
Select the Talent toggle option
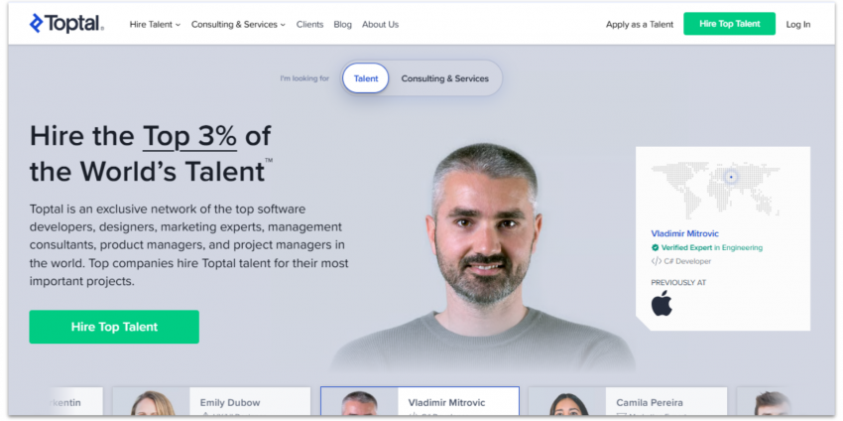tap(366, 78)
